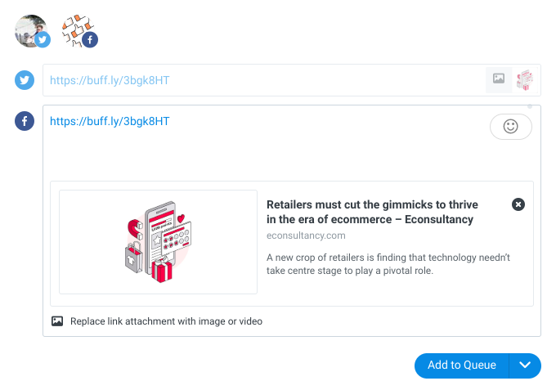Image resolution: width=556 pixels, height=390 pixels.
Task: Open the emoji picker
Action: tap(510, 127)
